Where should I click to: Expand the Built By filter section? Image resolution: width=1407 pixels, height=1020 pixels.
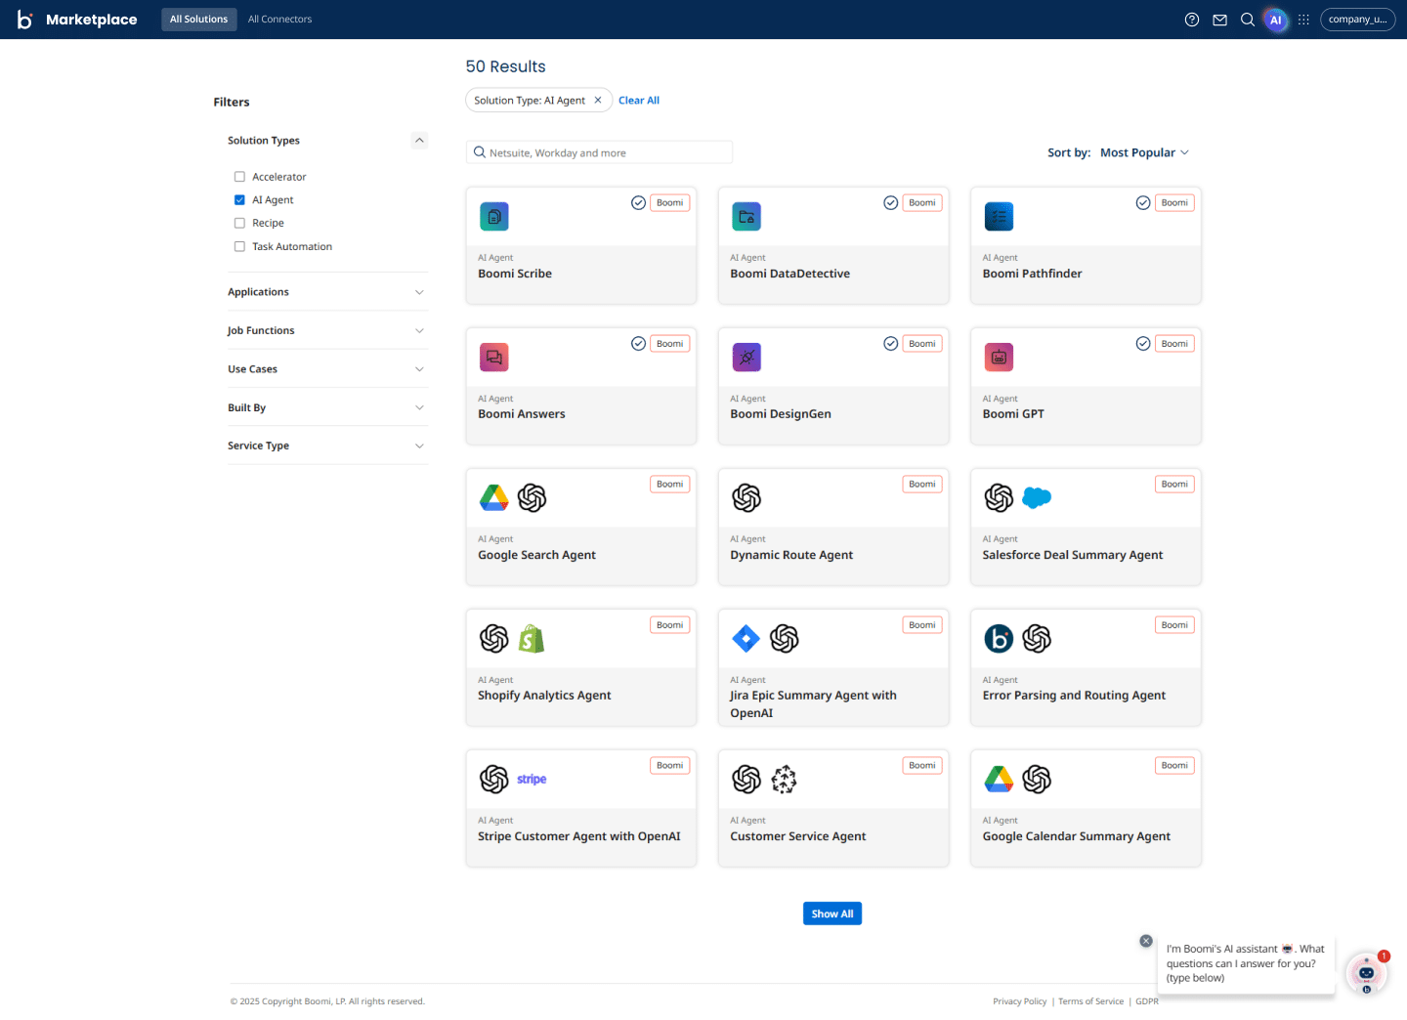[x=327, y=408]
